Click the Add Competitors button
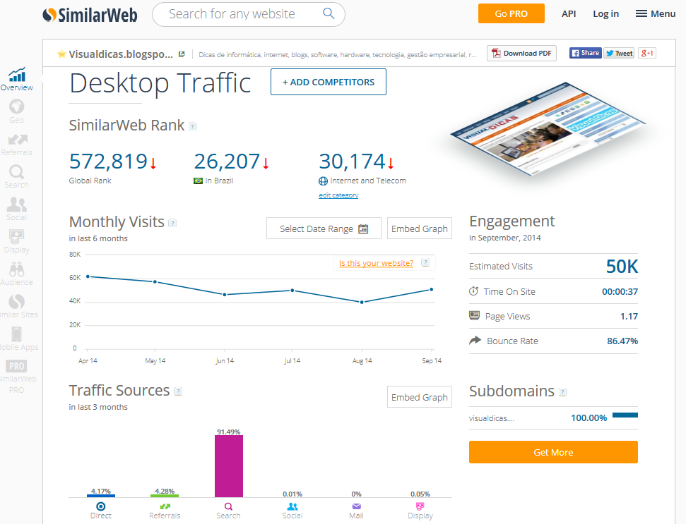 pyautogui.click(x=329, y=82)
